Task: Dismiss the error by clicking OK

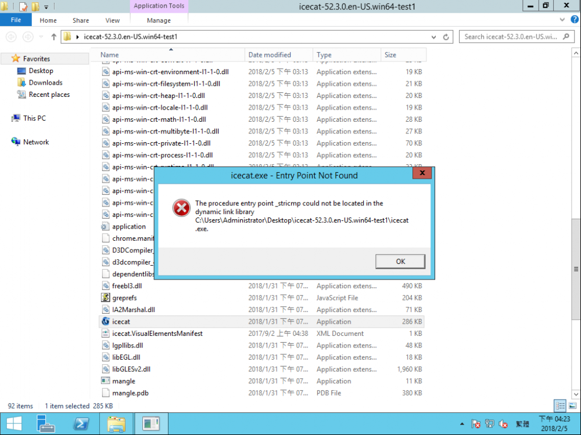Action: point(400,262)
